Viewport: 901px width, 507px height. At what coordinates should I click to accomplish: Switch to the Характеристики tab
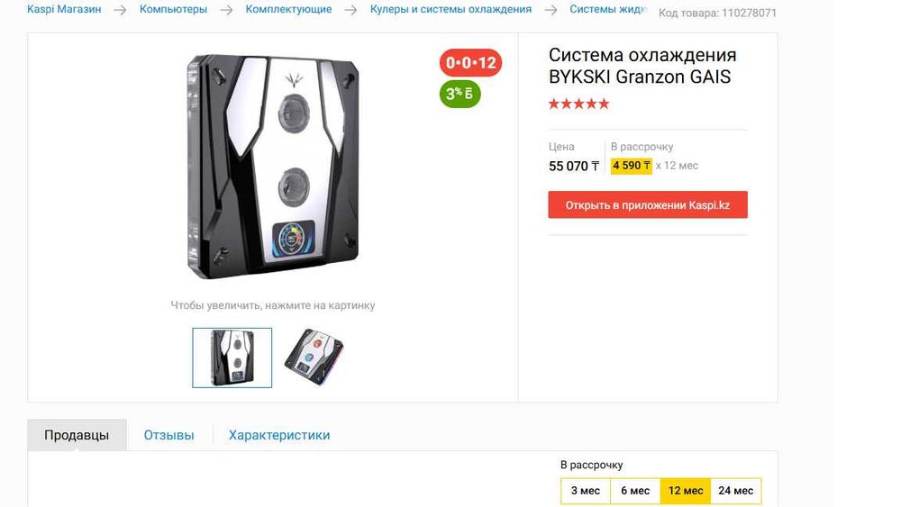coord(279,435)
